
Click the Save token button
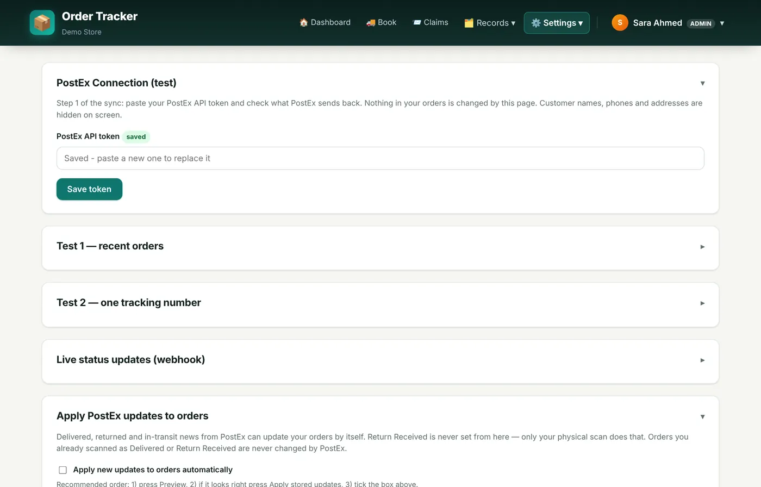click(x=89, y=189)
